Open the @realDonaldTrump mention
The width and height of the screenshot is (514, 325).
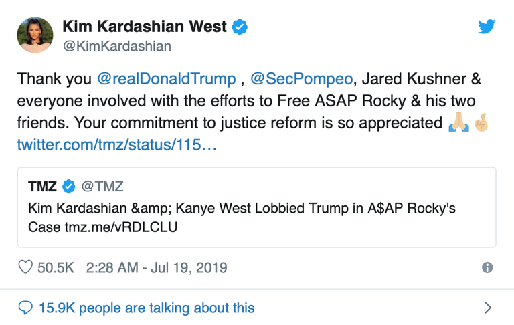coord(167,79)
